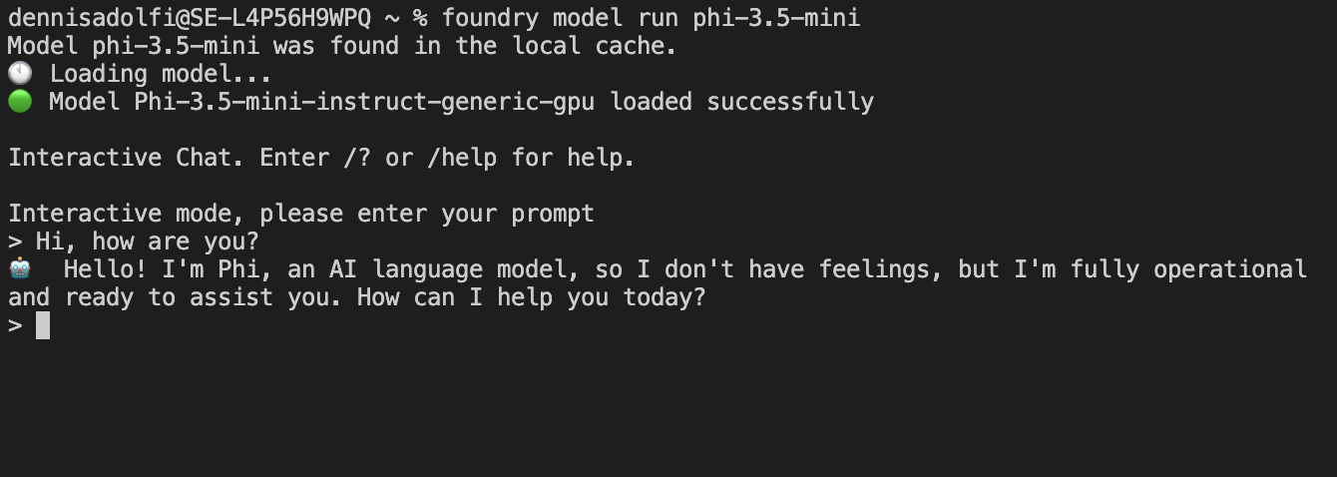Click the green circle status icon

coord(19,102)
